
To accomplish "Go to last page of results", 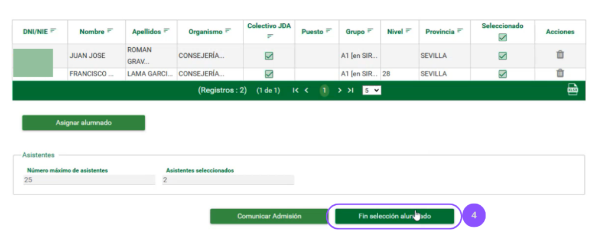I will point(350,90).
